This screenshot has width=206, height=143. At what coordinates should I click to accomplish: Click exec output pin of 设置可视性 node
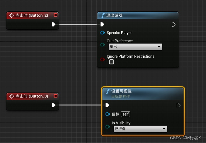(178, 105)
